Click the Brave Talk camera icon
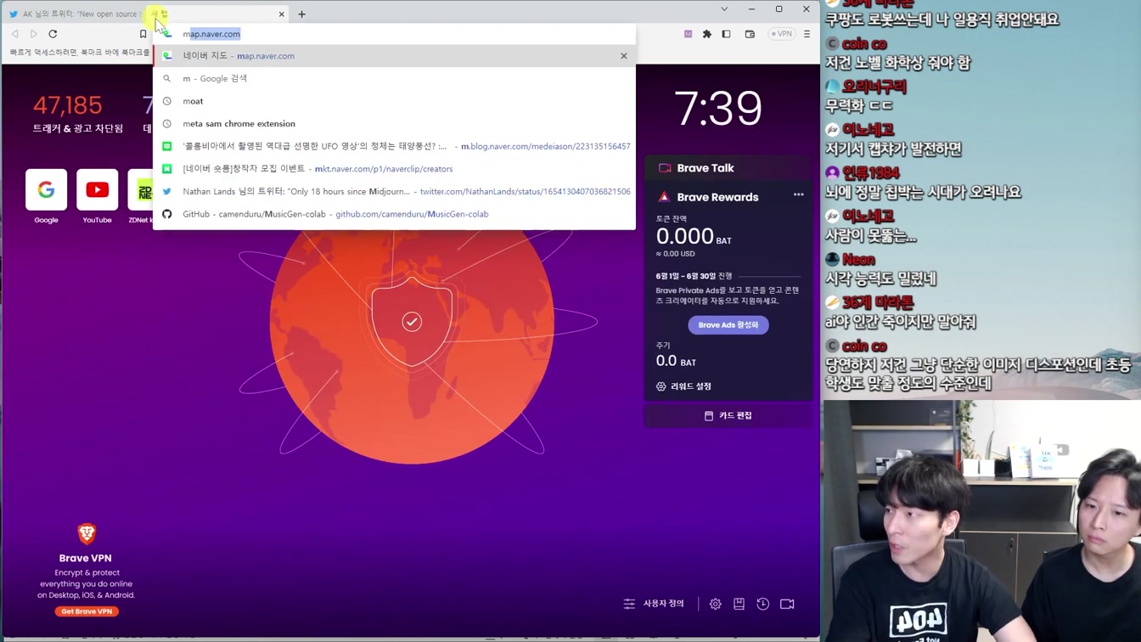 tap(665, 168)
